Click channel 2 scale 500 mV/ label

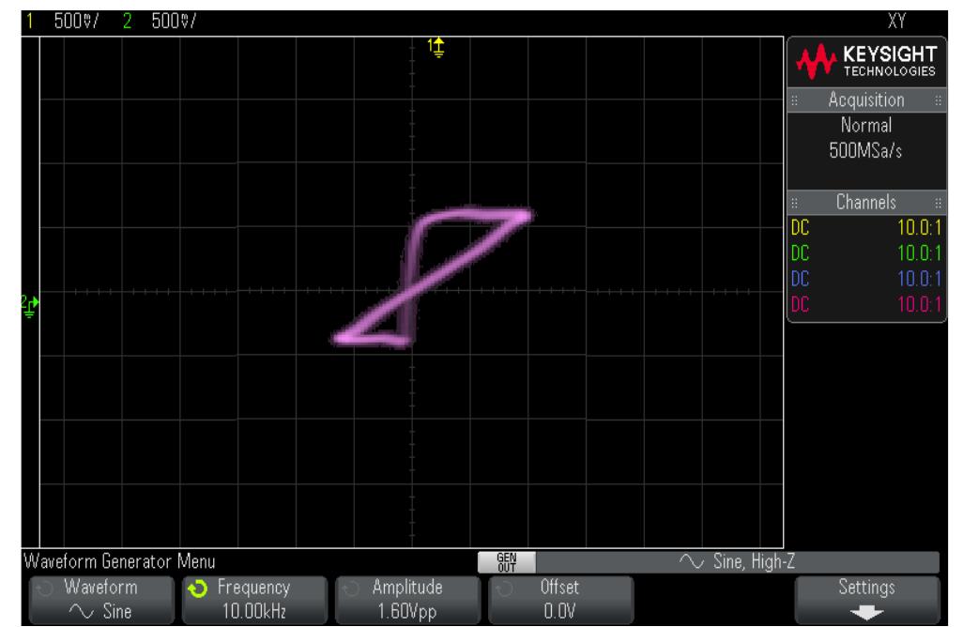174,22
